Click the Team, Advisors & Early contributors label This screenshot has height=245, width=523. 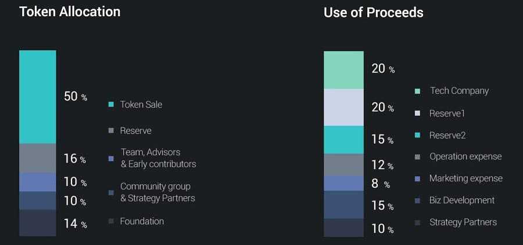tap(158, 158)
